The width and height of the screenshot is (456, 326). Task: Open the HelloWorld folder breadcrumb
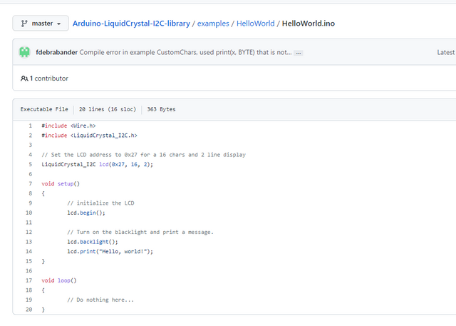(x=255, y=24)
